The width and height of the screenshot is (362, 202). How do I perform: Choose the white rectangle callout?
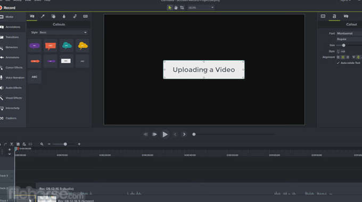(x=66, y=61)
